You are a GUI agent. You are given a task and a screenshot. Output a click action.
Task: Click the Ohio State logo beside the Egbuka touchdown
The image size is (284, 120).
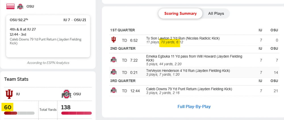tap(114, 60)
